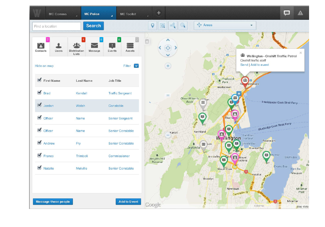Image resolution: width=325 pixels, height=227 pixels.
Task: Click the Find a location field
Action: point(56,26)
